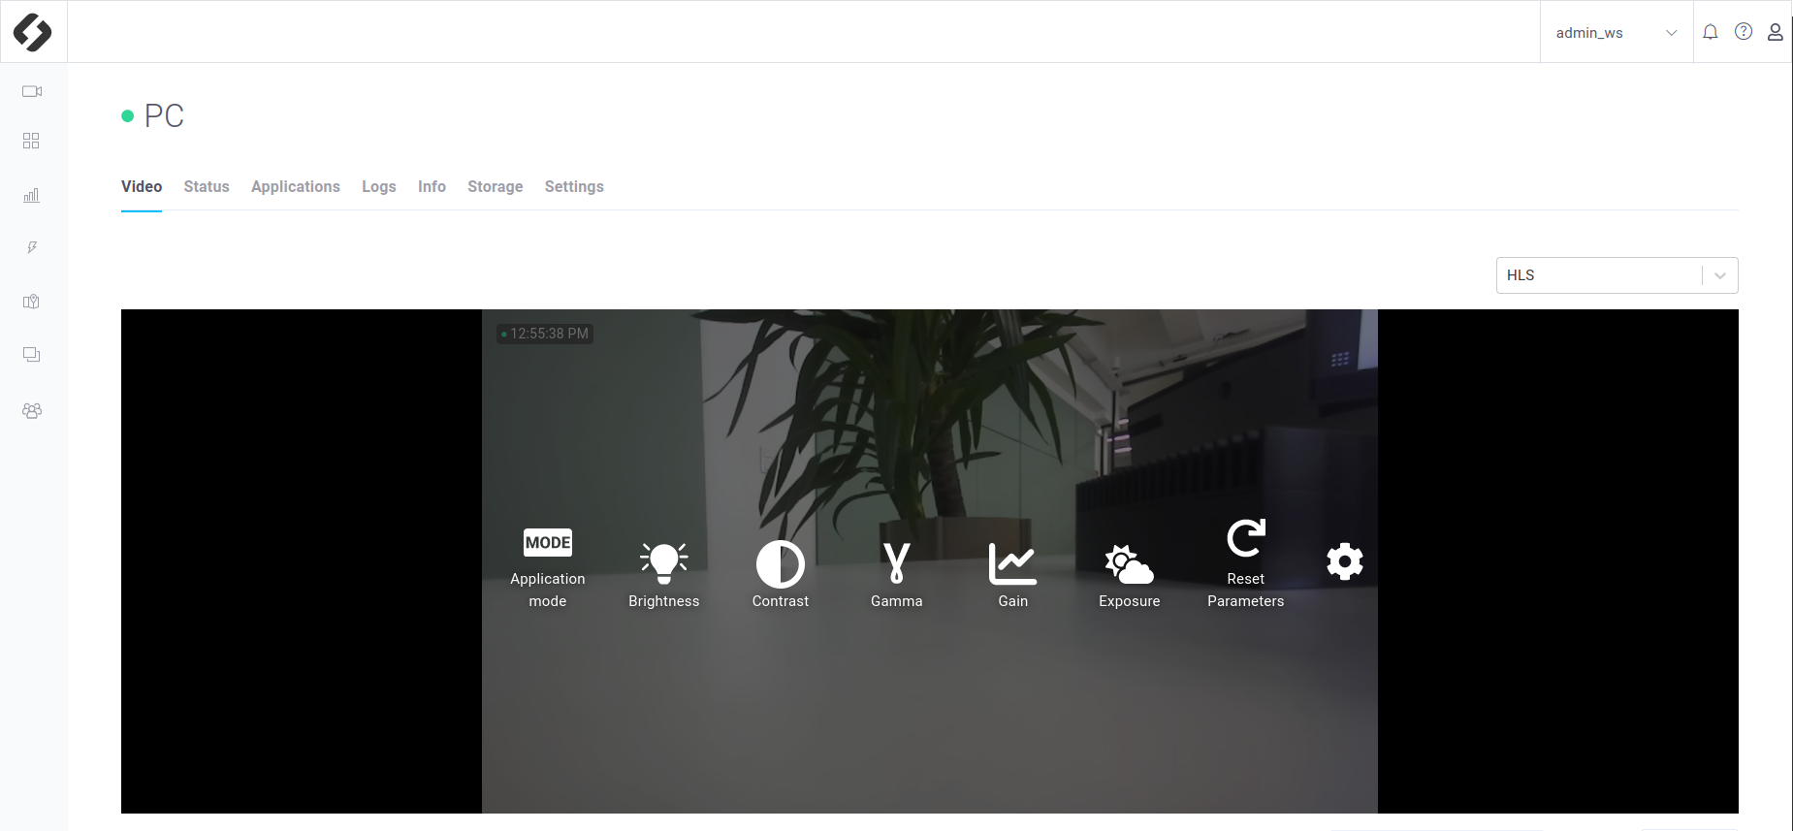Open notifications bell icon
The height and width of the screenshot is (831, 1793).
coord(1711,32)
